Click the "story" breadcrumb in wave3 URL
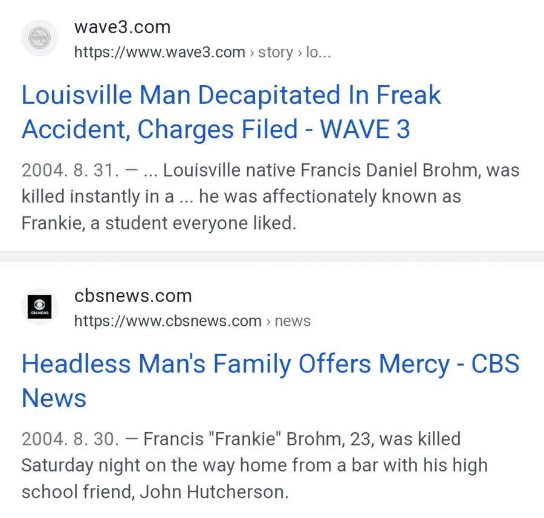 [275, 53]
